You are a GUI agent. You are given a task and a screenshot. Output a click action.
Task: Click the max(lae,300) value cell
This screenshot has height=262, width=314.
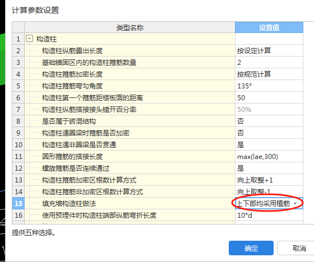pos(269,157)
